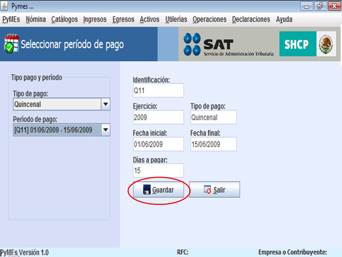
Task: Click the Salir button
Action: point(214,190)
